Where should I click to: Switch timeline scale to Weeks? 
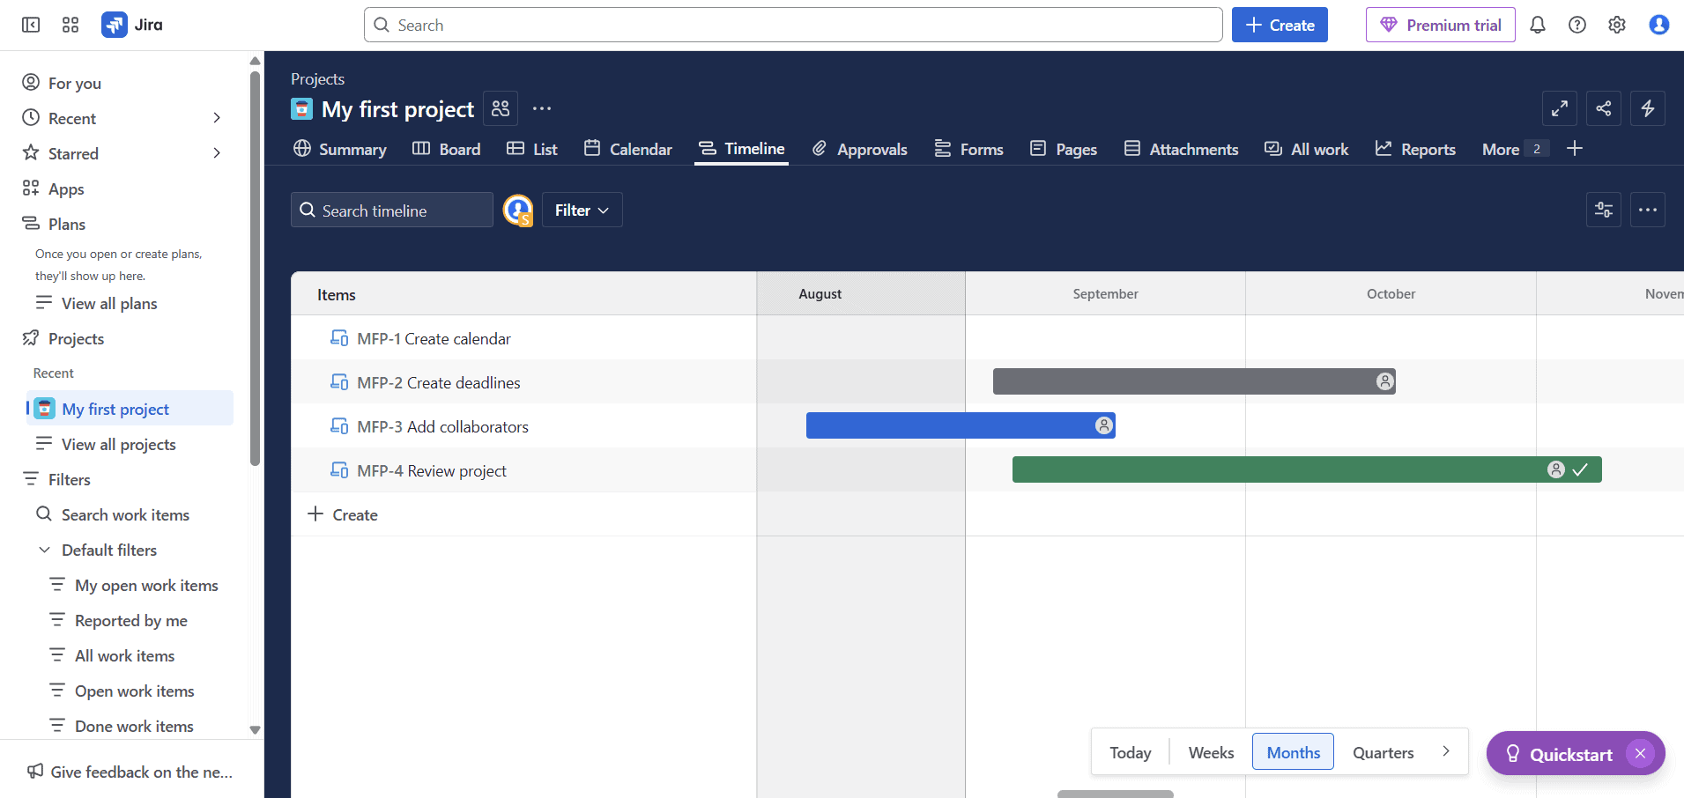click(x=1211, y=752)
